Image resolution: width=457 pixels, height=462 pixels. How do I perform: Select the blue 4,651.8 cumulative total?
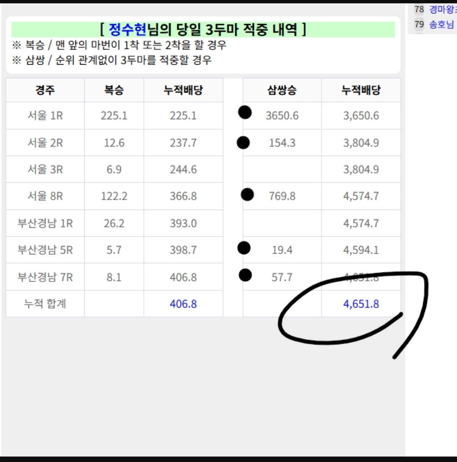point(361,304)
